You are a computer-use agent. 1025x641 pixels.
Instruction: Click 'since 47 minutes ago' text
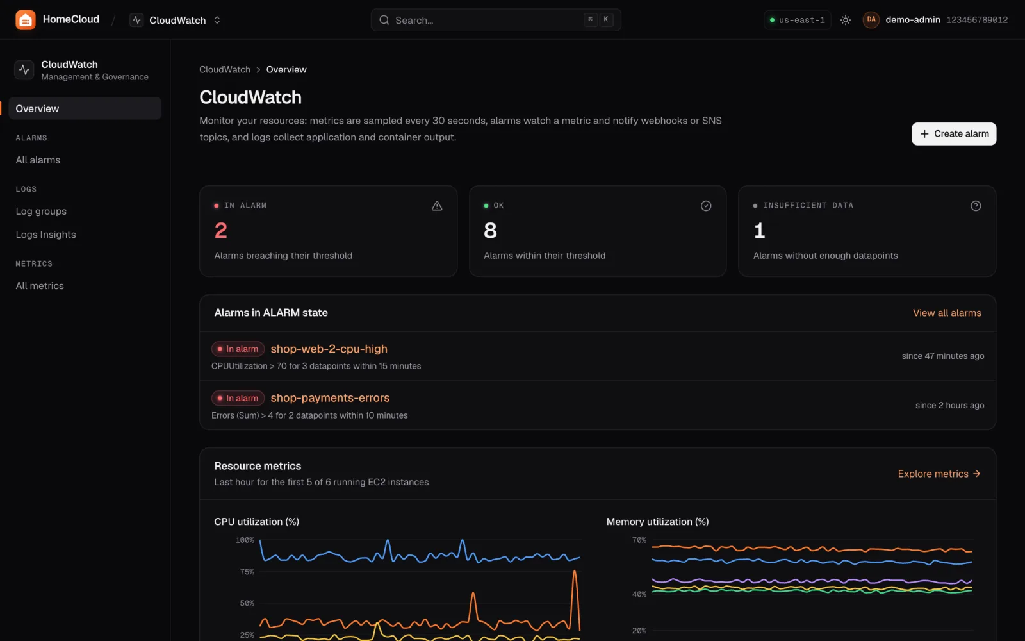point(943,356)
